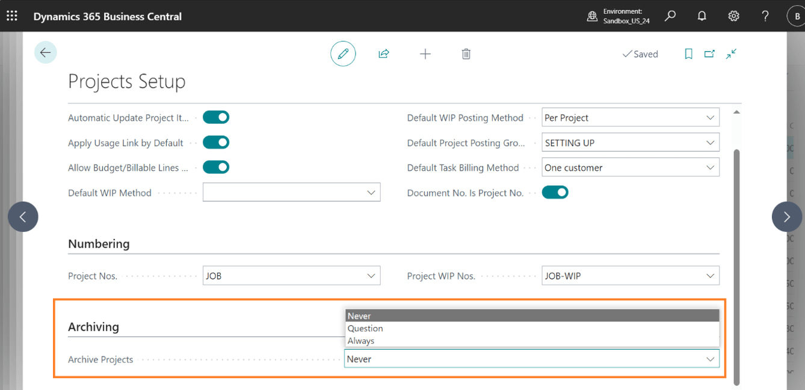Image resolution: width=805 pixels, height=390 pixels.
Task: Toggle Document No. Is Project No.
Action: [x=555, y=192]
